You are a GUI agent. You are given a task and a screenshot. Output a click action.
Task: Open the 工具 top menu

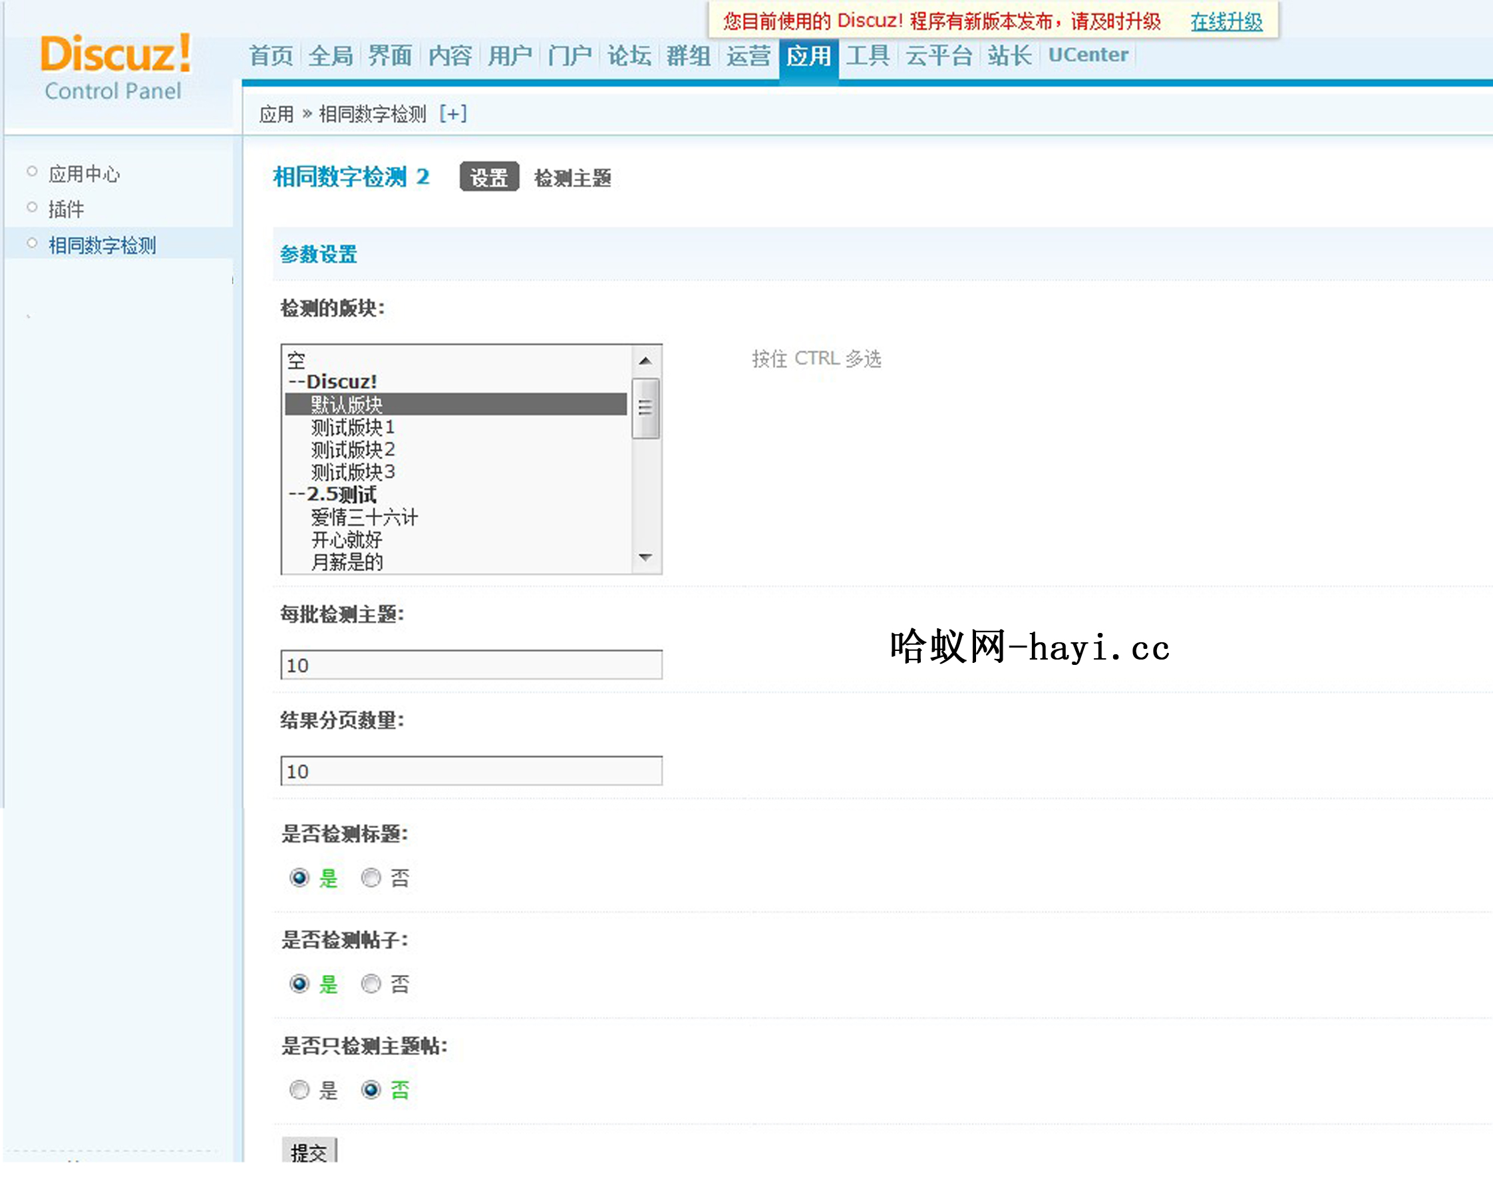click(868, 55)
